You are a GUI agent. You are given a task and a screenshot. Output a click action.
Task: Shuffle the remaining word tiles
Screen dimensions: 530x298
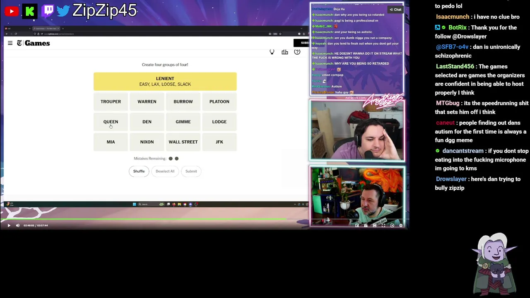point(139,171)
